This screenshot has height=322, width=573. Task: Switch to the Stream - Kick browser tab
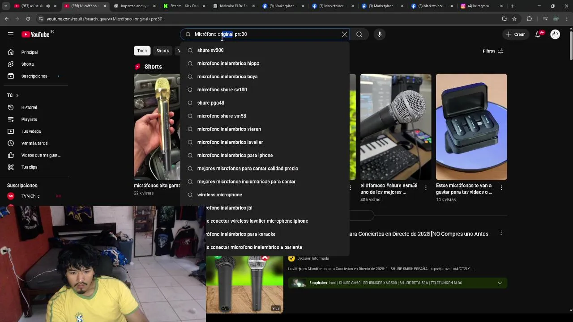click(x=184, y=6)
